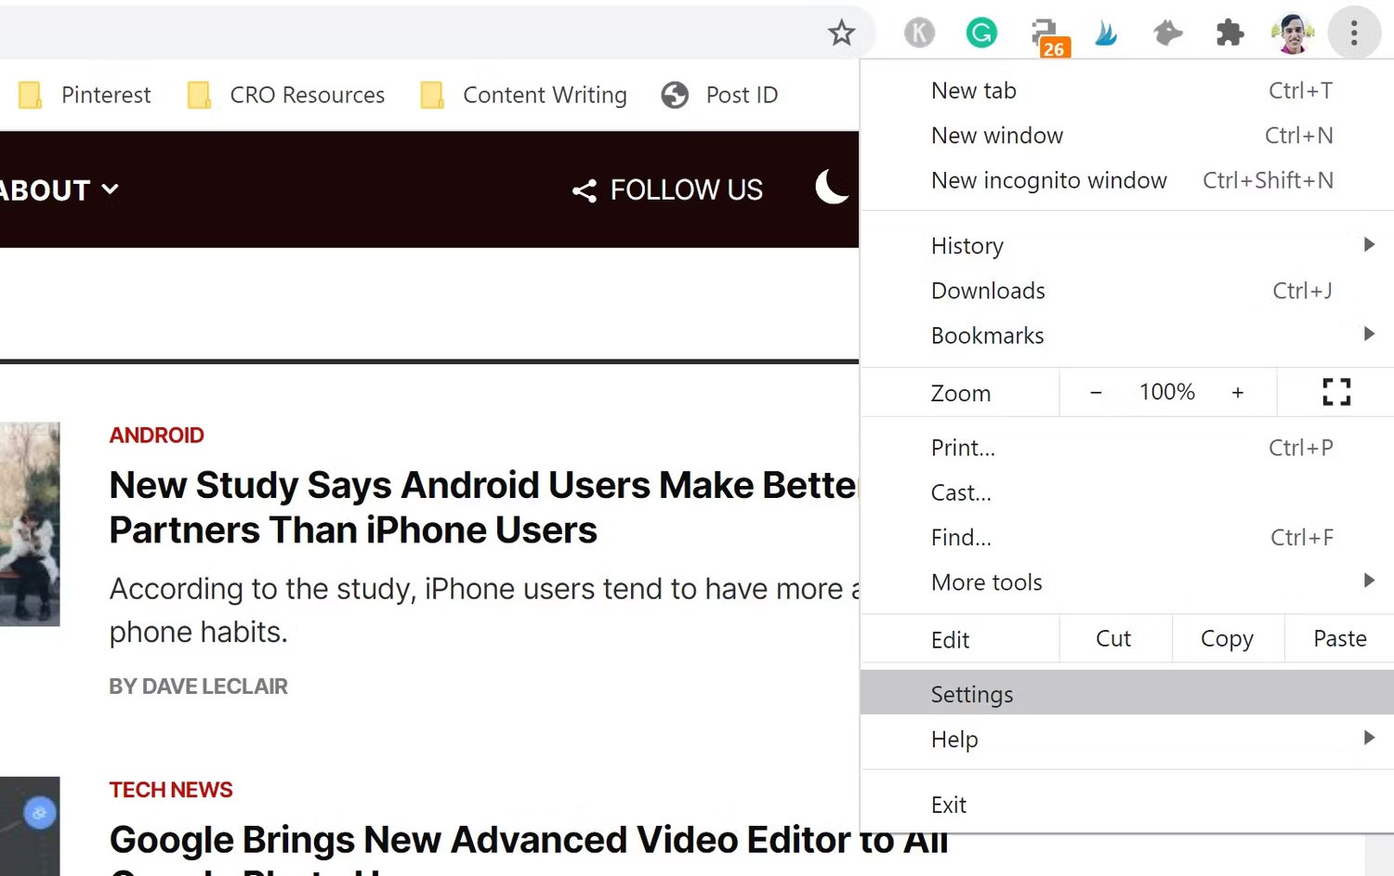1394x876 pixels.
Task: Increase zoom with the plus button
Action: pyautogui.click(x=1238, y=392)
